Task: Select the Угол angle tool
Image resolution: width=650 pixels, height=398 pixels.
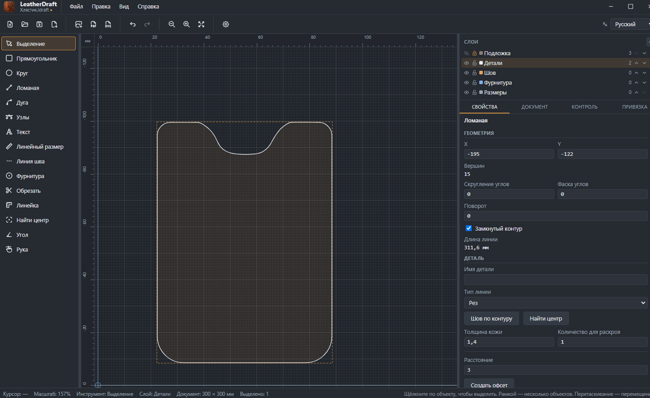Action: pos(39,235)
